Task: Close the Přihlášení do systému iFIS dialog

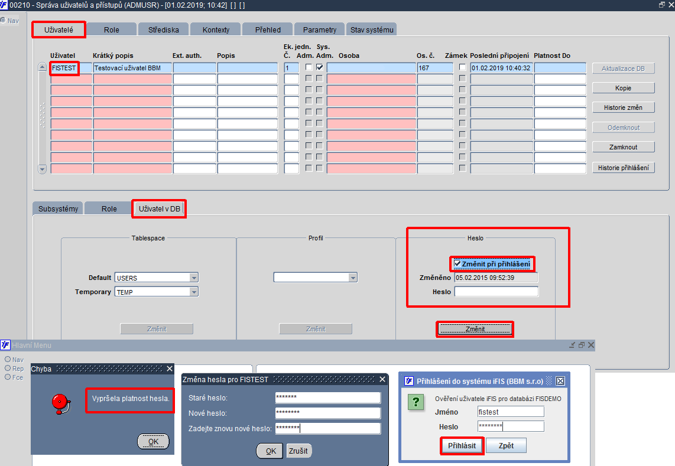Action: (560, 381)
